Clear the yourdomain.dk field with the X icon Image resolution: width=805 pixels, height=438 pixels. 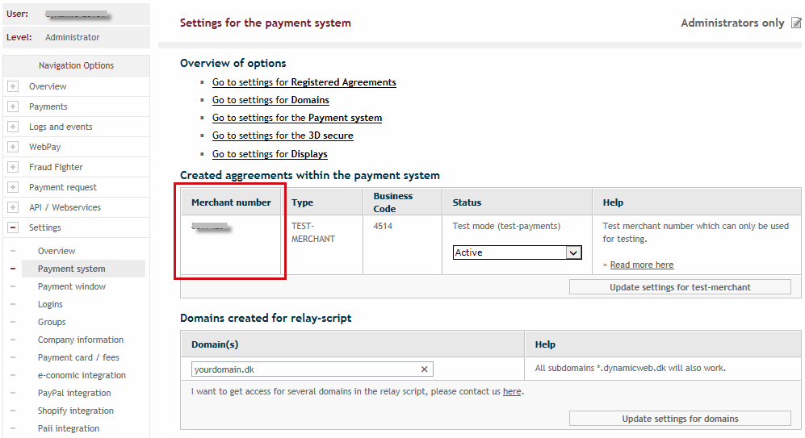click(425, 369)
